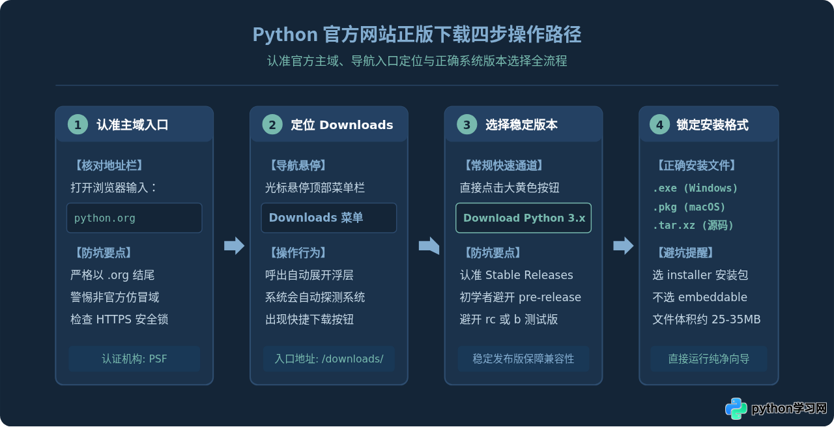Click the ".exe (Windows)" file type
The width and height of the screenshot is (834, 427).
point(695,188)
